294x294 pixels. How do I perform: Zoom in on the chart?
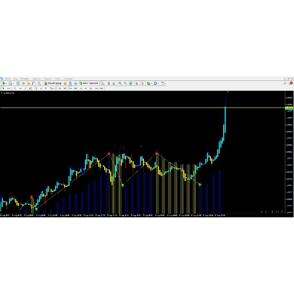click(x=120, y=83)
